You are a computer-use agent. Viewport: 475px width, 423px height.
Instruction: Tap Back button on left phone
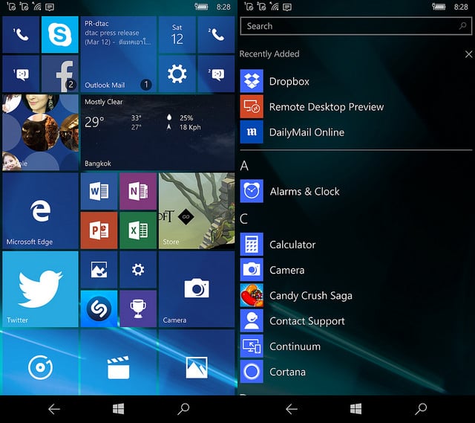coord(54,409)
